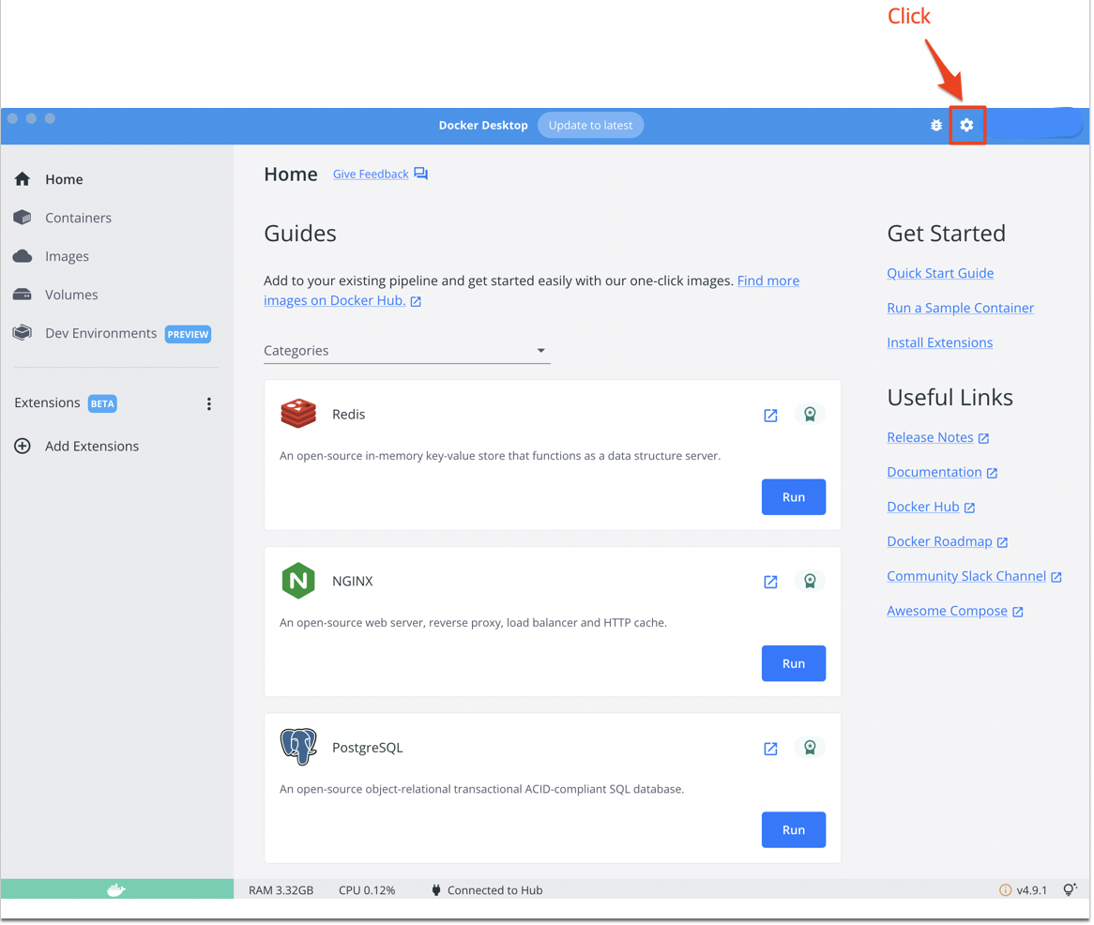
Task: Open the Images section
Action: pyautogui.click(x=67, y=257)
